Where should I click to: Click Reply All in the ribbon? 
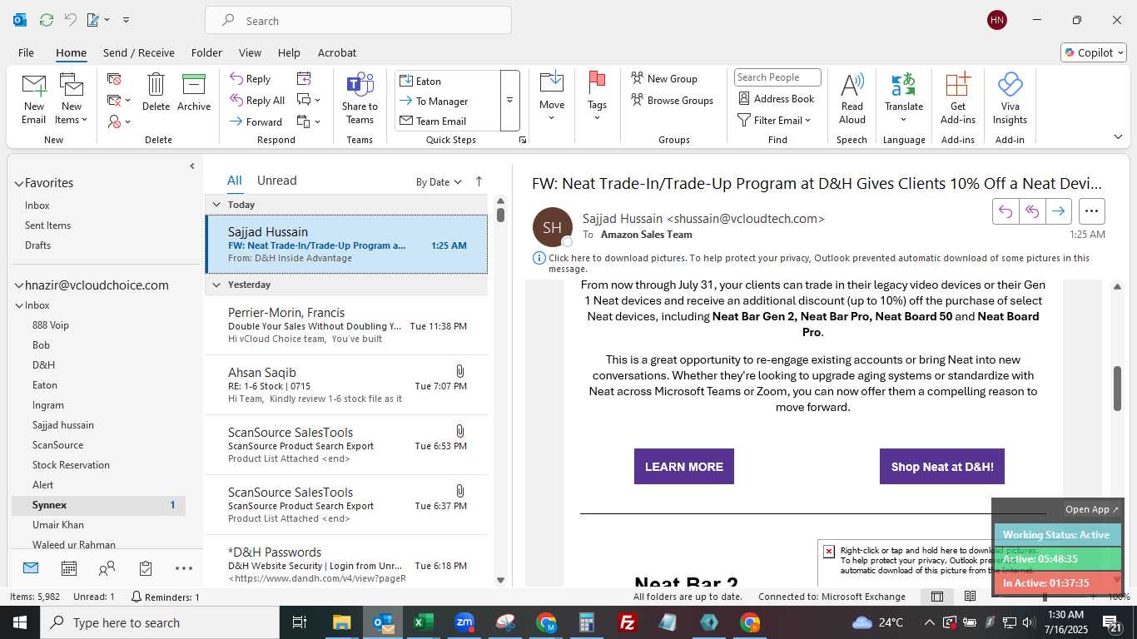[x=257, y=100]
